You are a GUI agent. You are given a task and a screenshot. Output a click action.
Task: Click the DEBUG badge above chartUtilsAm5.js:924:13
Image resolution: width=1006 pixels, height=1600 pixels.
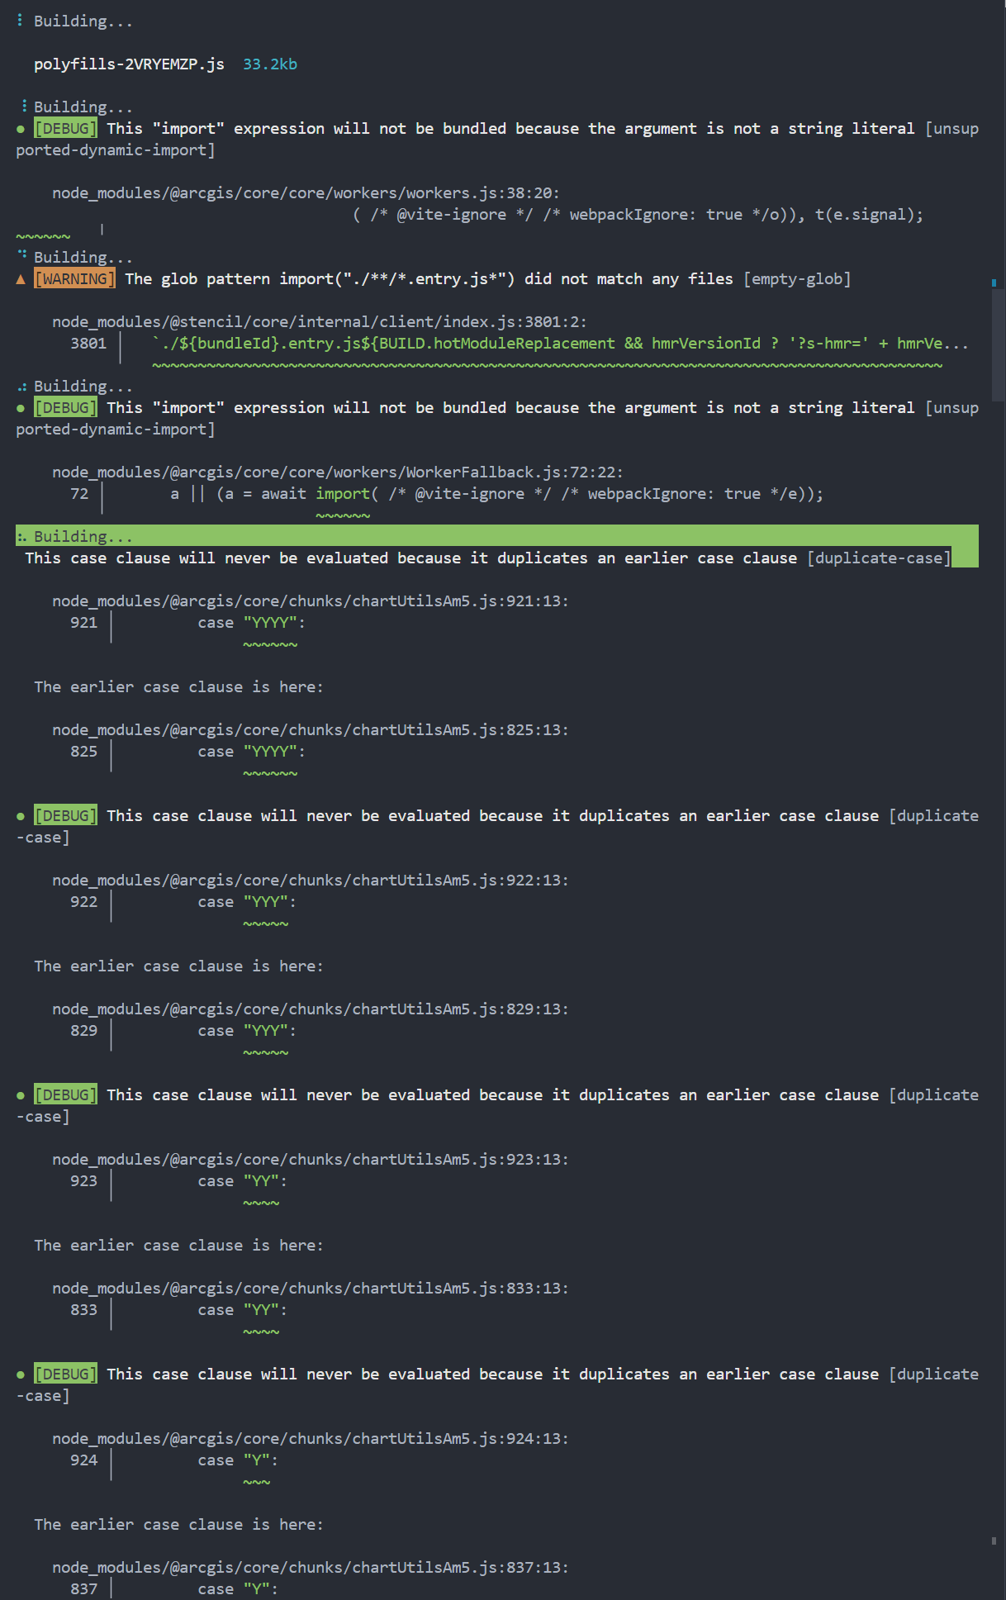coord(65,1374)
